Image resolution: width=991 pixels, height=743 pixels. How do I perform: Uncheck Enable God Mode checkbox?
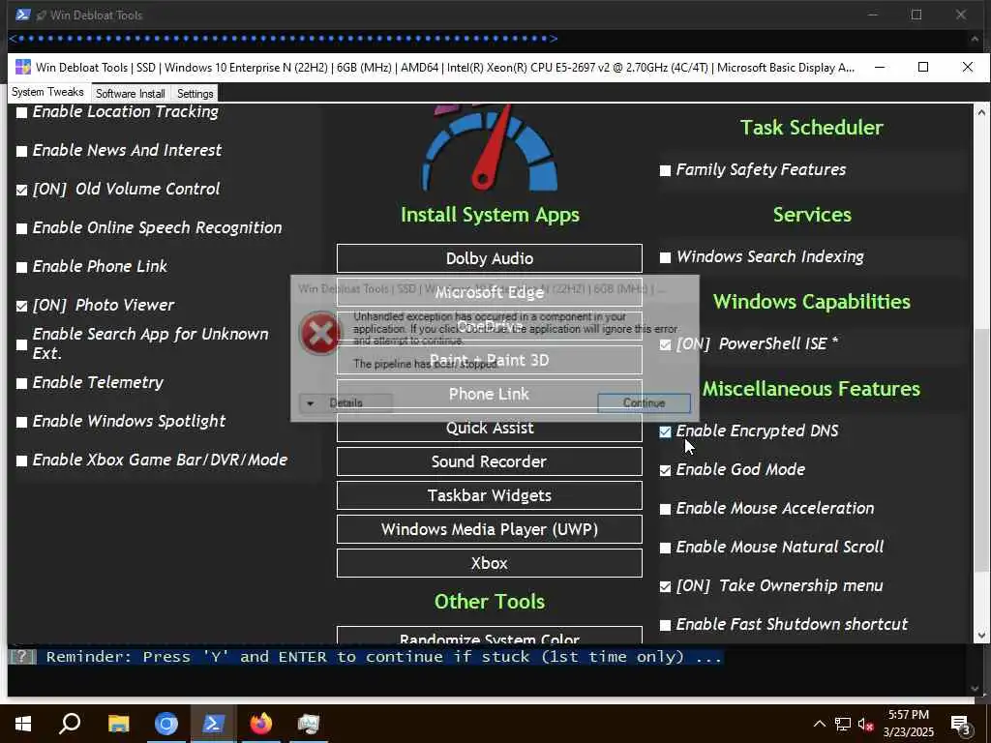665,470
